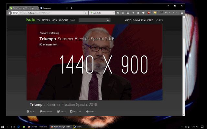Tweet this video
207x129 pixels.
(61, 112)
